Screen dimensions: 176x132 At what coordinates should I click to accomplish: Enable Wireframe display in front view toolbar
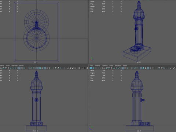pos(37,68)
